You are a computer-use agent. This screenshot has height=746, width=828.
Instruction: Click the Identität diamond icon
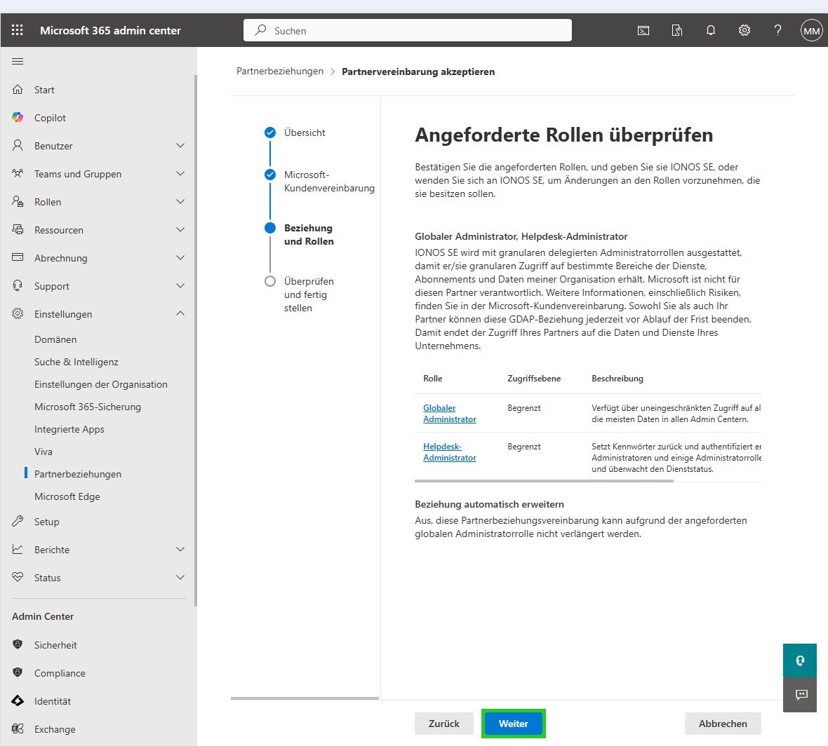18,700
